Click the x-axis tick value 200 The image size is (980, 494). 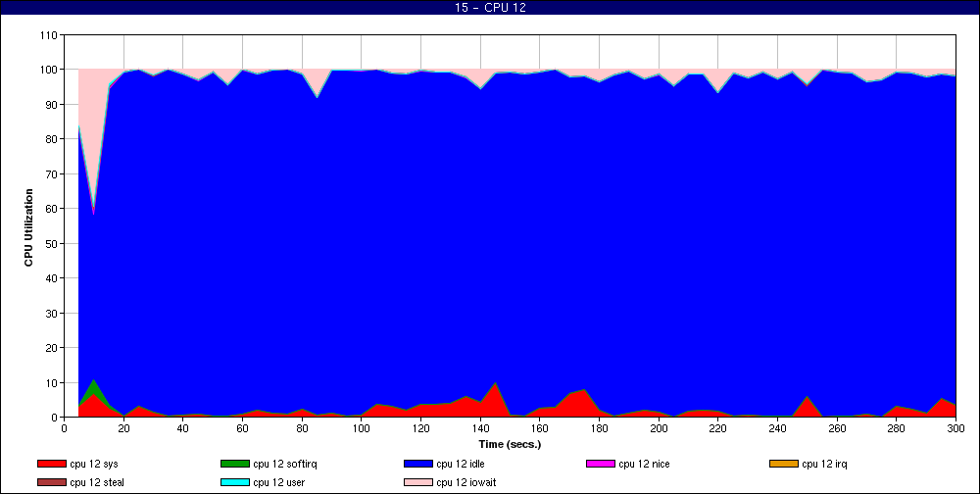point(659,428)
